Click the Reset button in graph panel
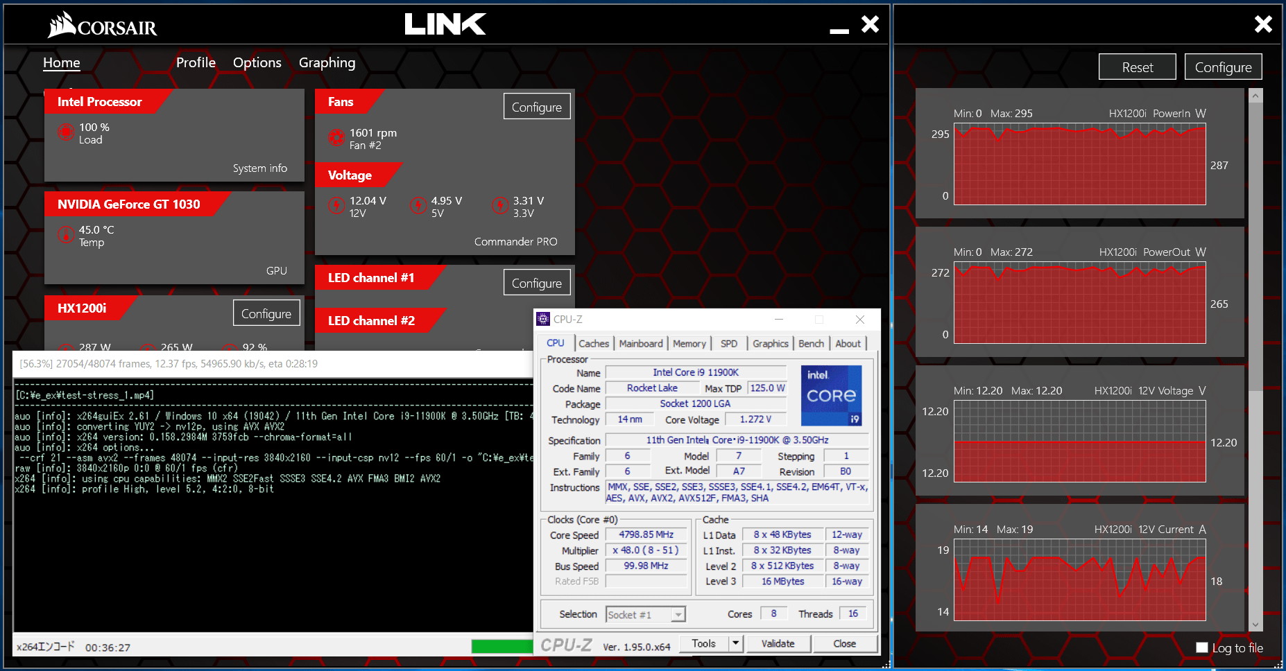Screen dimensions: 1286x671 (x=1138, y=67)
